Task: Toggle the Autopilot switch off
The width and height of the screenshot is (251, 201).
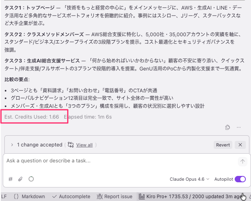Action: tap(240, 179)
